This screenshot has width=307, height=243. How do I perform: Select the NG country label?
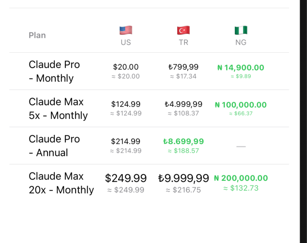click(241, 42)
